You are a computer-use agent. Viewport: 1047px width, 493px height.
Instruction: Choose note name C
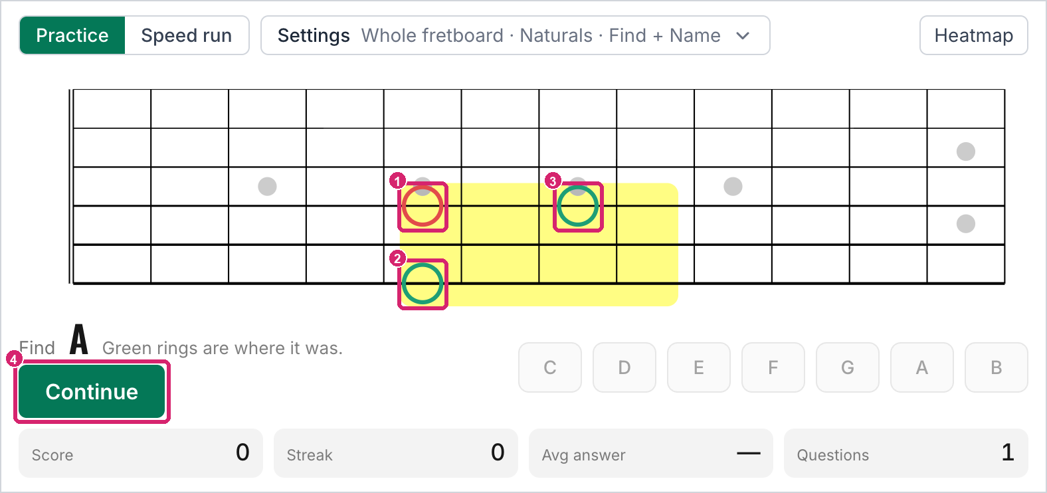550,367
